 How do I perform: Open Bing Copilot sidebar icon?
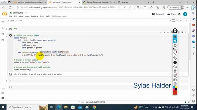pos(194,7)
